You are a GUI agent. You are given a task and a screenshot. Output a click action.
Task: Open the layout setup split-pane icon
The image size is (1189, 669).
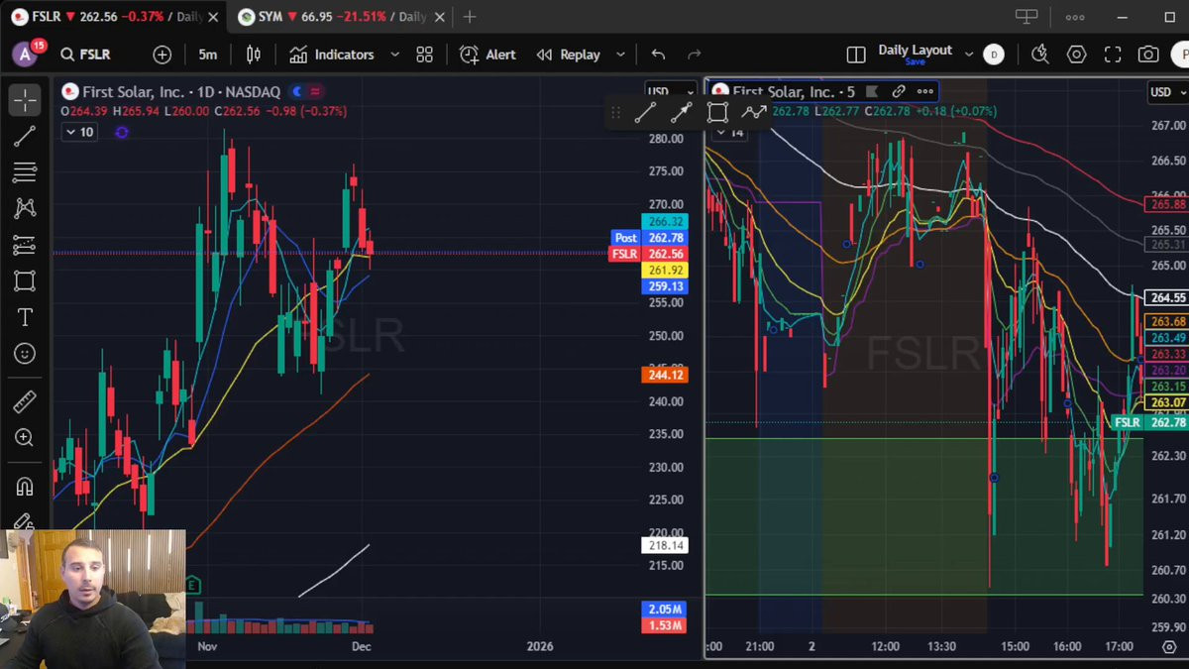[x=855, y=55]
